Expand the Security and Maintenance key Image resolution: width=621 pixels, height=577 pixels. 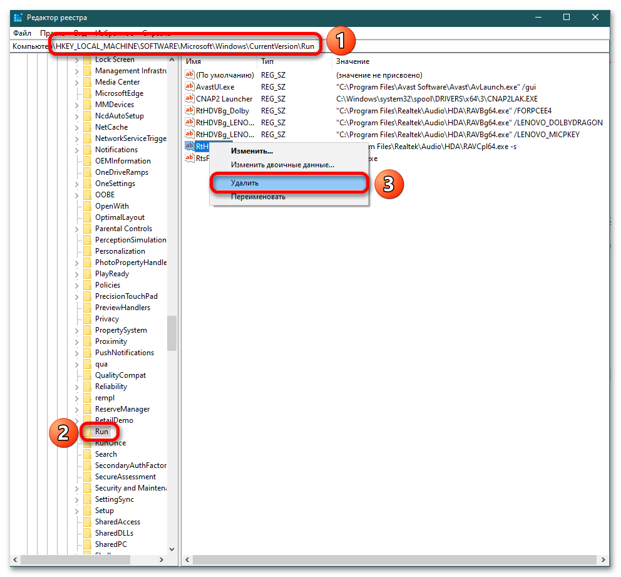point(77,489)
